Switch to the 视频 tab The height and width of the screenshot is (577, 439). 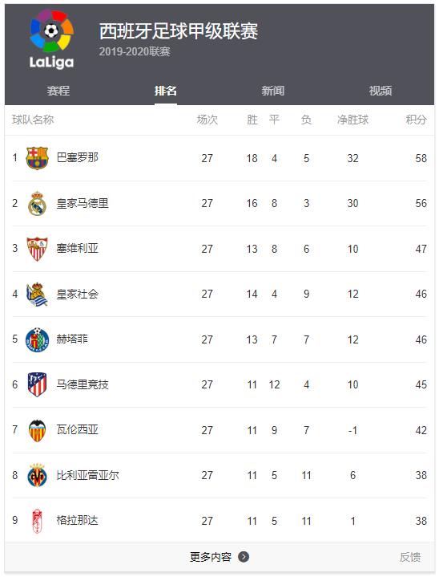tap(381, 91)
